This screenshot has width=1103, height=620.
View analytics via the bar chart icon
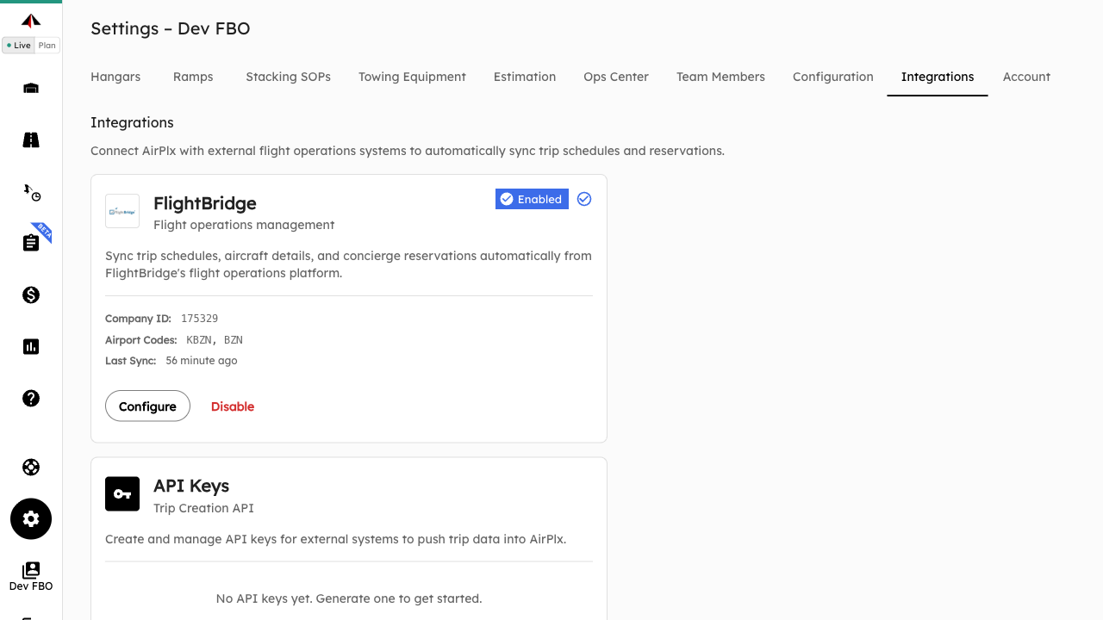pyautogui.click(x=31, y=346)
